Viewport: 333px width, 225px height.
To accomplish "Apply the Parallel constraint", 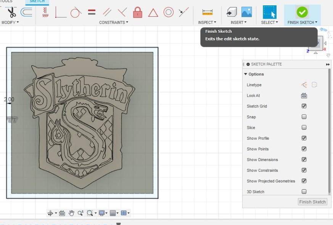I will (107, 12).
